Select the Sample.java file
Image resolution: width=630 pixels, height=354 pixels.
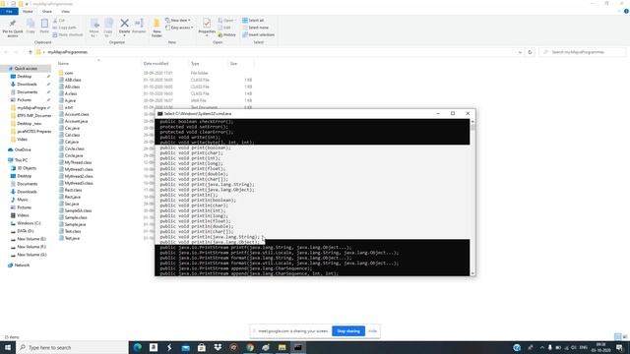(75, 224)
